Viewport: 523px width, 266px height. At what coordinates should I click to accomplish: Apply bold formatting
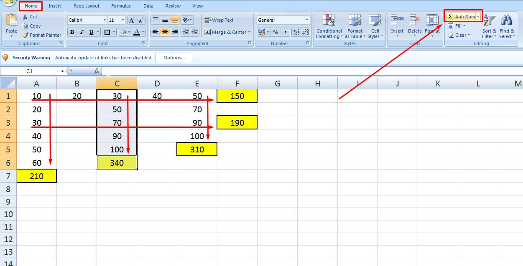tap(71, 32)
